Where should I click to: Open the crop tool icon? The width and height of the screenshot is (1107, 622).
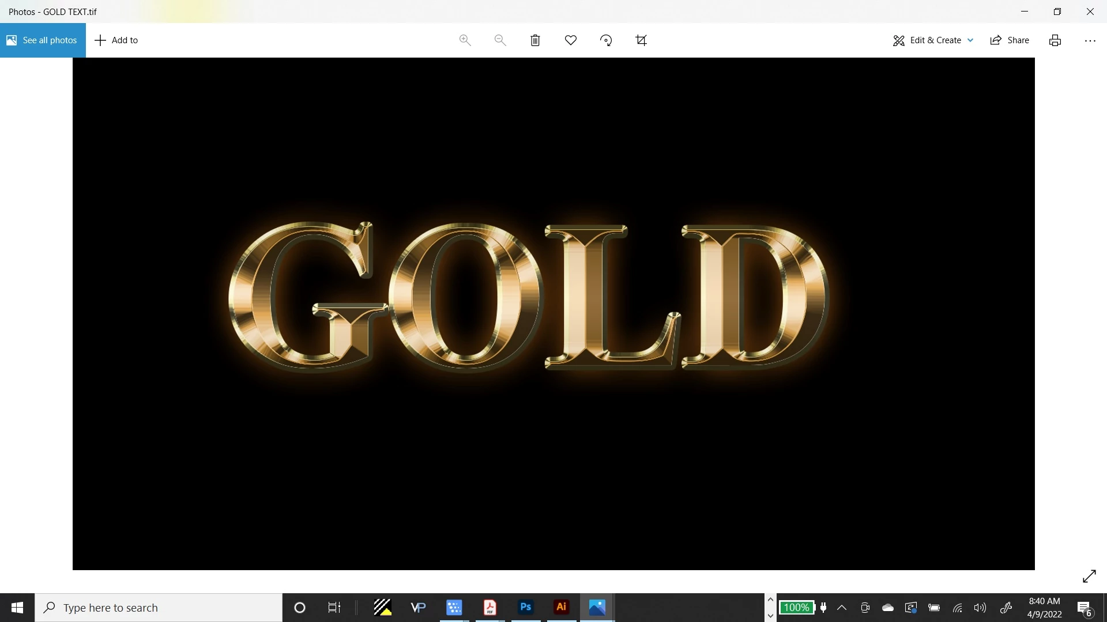pyautogui.click(x=641, y=40)
